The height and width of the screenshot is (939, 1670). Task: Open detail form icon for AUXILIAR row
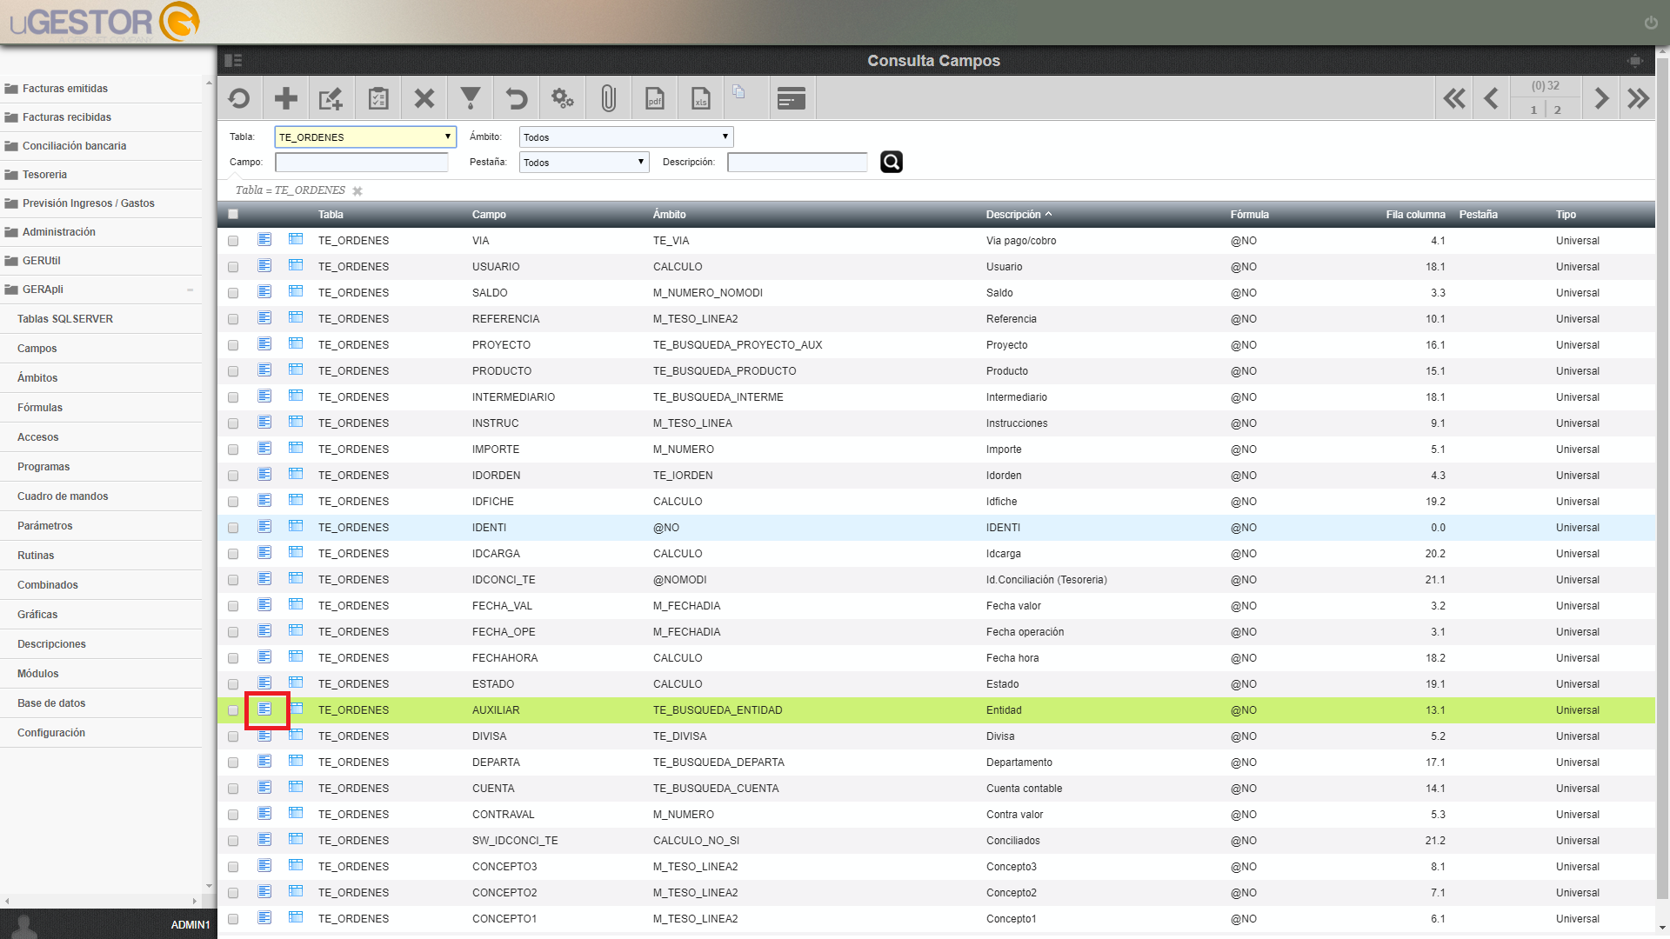(265, 709)
